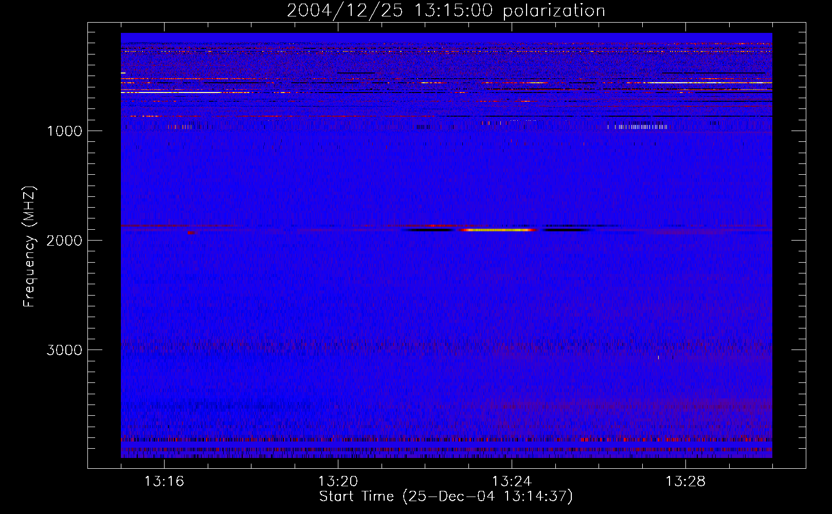Click the 13:28 time tick label
The image size is (832, 514).
pos(685,482)
